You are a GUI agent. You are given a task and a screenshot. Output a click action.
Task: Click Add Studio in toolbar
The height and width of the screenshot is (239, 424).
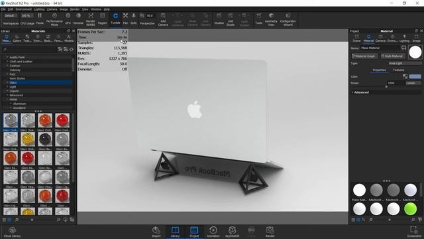[x=231, y=19]
